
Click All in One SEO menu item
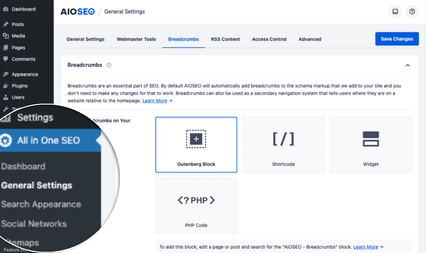48,140
